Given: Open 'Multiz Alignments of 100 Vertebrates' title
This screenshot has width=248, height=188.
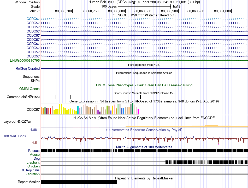Looking at the screenshot, I should pos(144,147).
